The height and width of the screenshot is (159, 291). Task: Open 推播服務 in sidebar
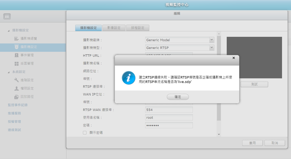[x=14, y=113]
